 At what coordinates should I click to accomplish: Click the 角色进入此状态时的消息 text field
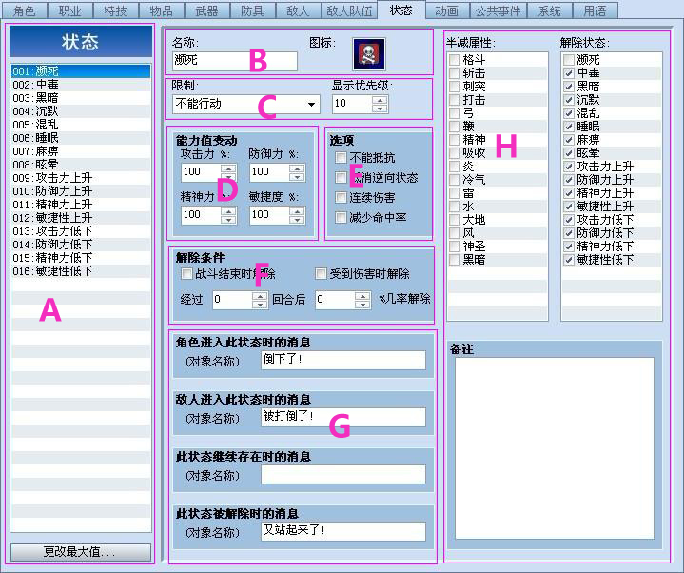click(343, 360)
